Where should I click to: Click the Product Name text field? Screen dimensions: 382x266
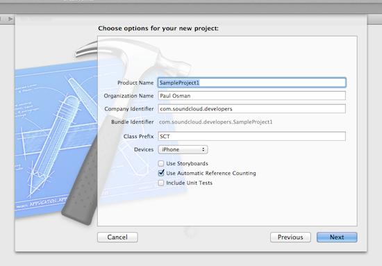point(251,83)
